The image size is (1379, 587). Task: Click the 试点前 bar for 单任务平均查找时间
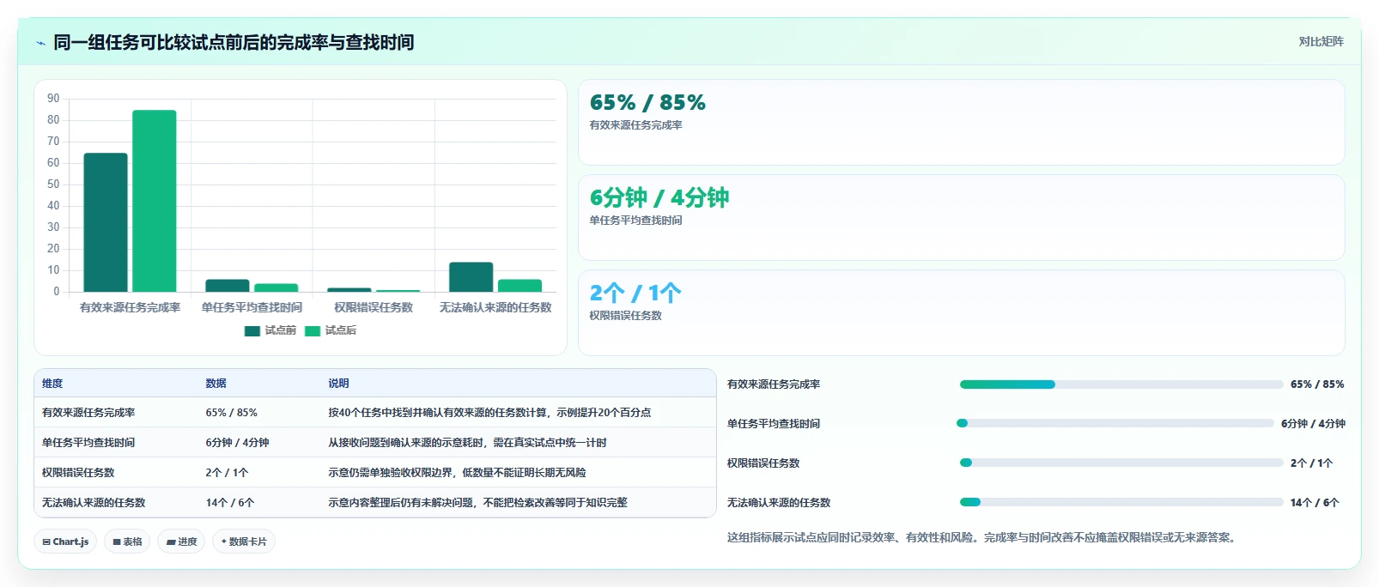click(x=228, y=286)
